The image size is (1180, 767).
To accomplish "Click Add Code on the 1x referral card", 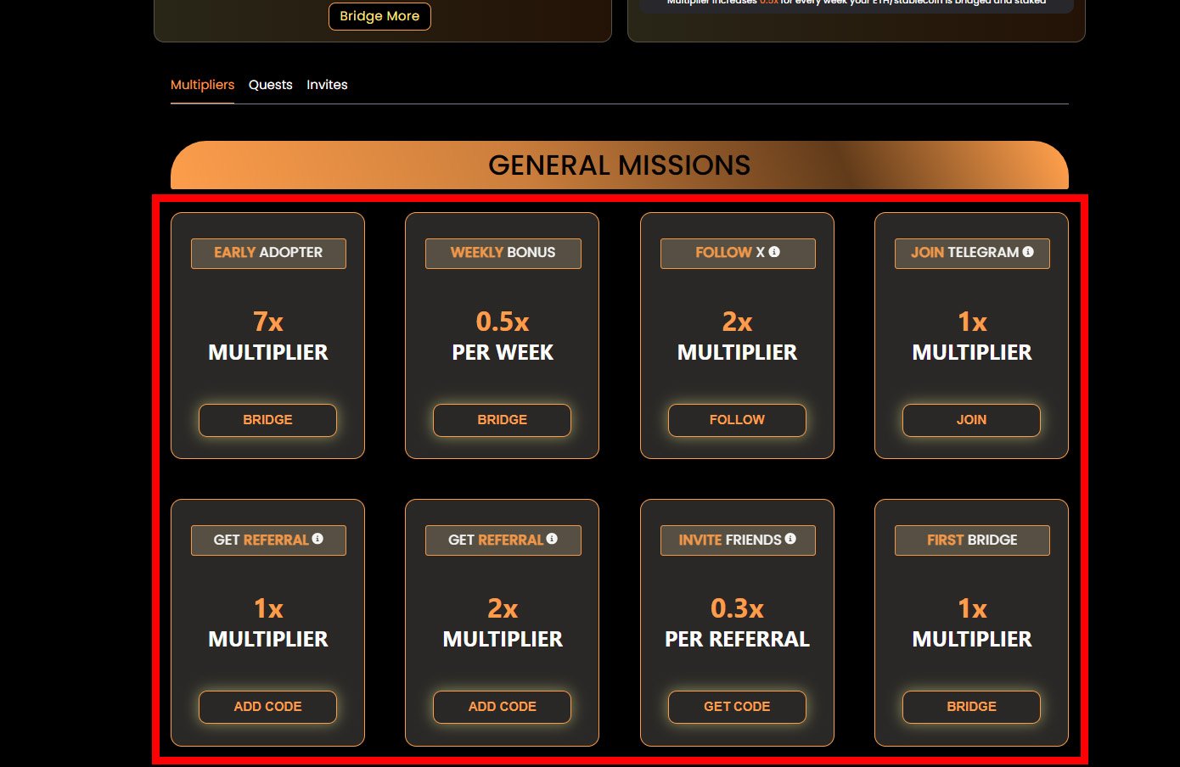I will pyautogui.click(x=267, y=707).
